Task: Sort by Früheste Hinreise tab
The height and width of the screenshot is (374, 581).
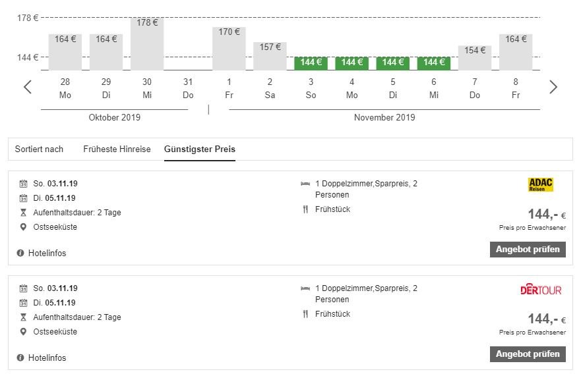Action: click(117, 149)
